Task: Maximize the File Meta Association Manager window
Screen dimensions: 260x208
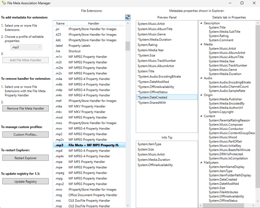Action: pyautogui.click(x=241, y=3)
